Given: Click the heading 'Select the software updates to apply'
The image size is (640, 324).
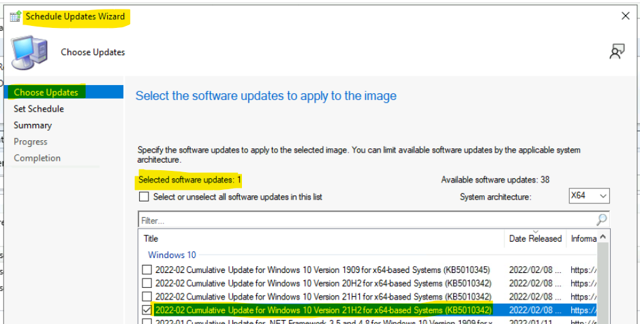Looking at the screenshot, I should click(x=266, y=96).
